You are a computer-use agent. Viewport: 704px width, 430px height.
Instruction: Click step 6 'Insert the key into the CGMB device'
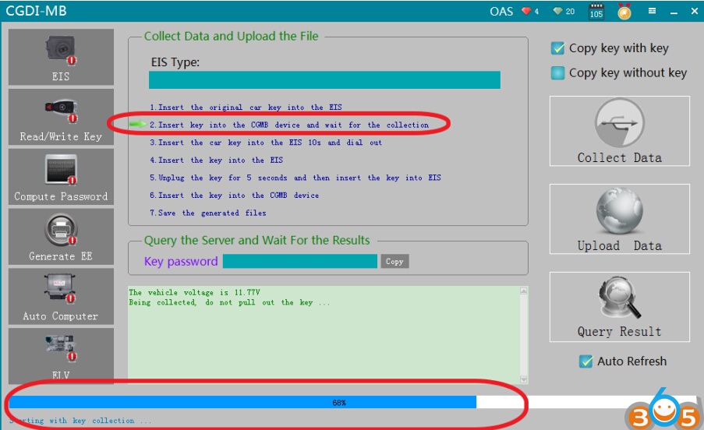[235, 195]
